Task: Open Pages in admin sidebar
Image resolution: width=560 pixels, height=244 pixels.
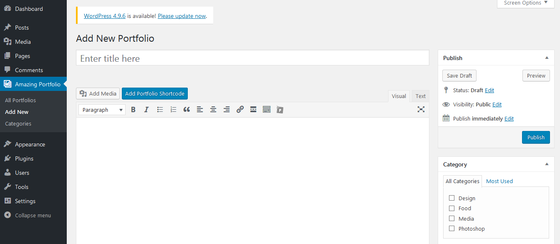Action: point(33,56)
